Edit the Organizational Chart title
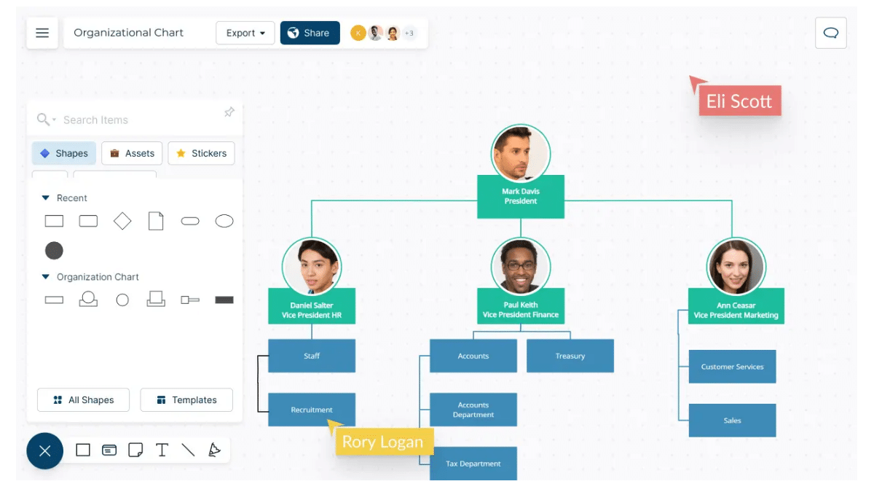The width and height of the screenshot is (874, 492). 128,33
